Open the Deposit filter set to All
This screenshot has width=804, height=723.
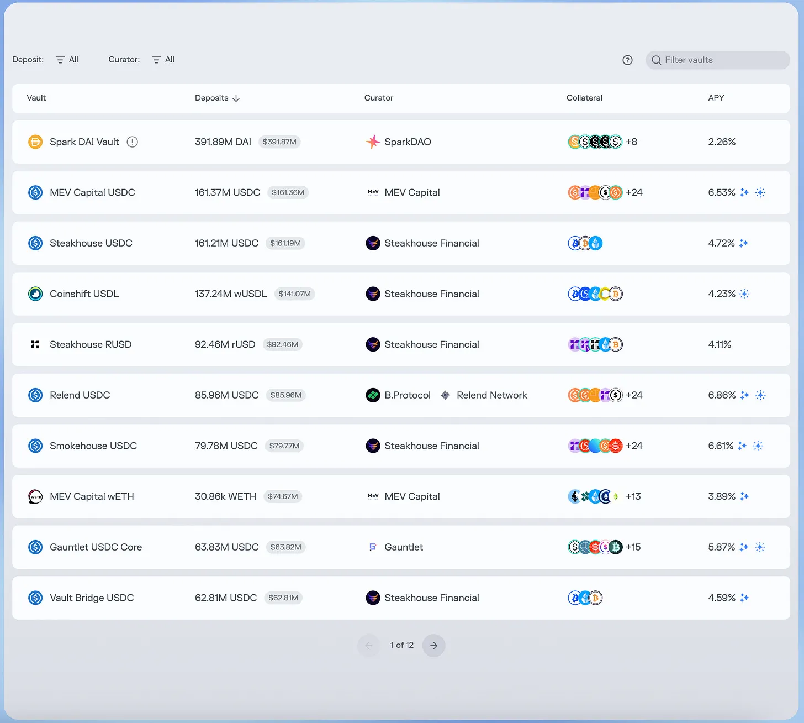(x=67, y=60)
